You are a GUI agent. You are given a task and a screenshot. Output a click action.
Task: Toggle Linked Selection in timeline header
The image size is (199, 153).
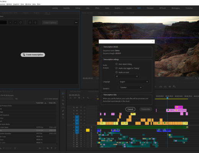79,98
